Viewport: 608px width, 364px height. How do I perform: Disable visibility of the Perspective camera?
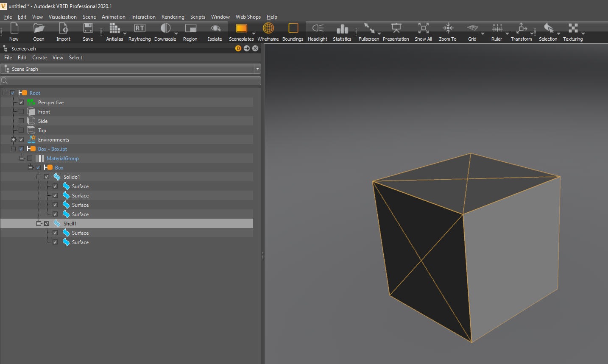(21, 102)
